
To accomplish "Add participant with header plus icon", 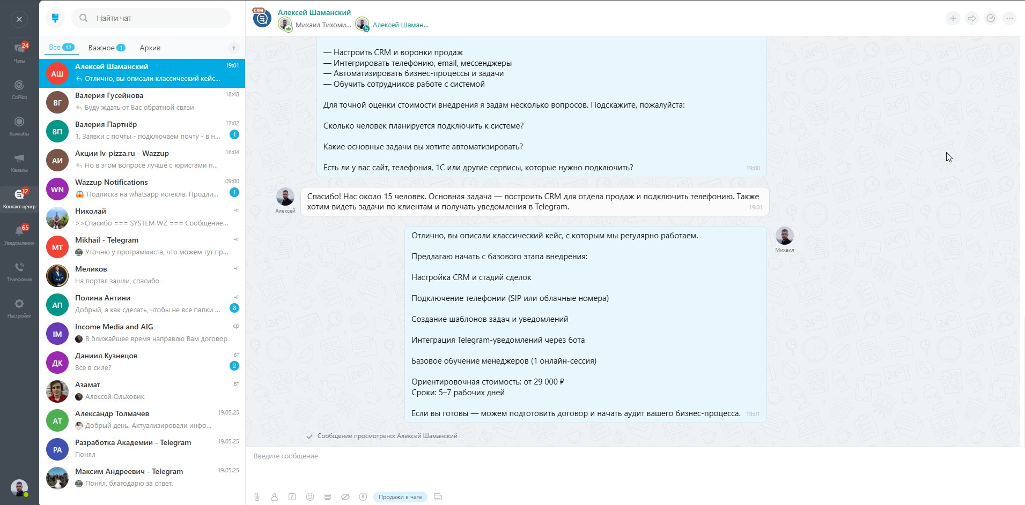I will 953,19.
